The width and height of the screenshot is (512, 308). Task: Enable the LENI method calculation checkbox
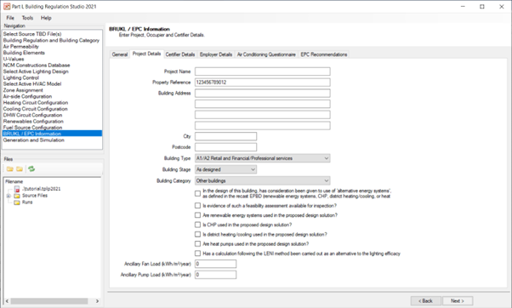pos(197,254)
